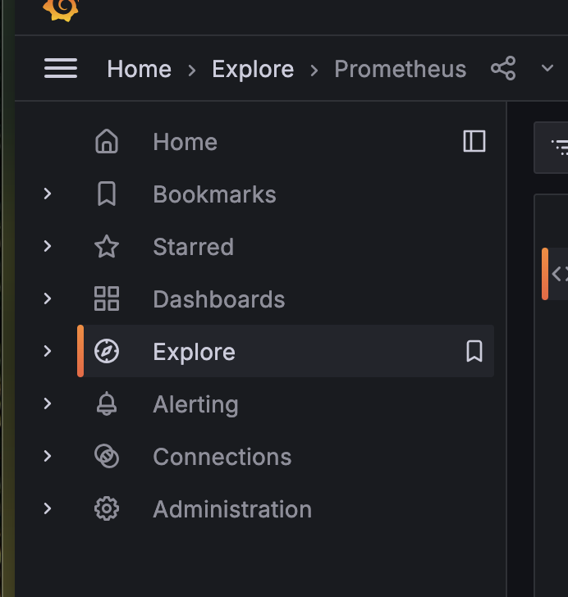568x597 pixels.
Task: Undock the menu with the panel icon
Action: point(474,142)
